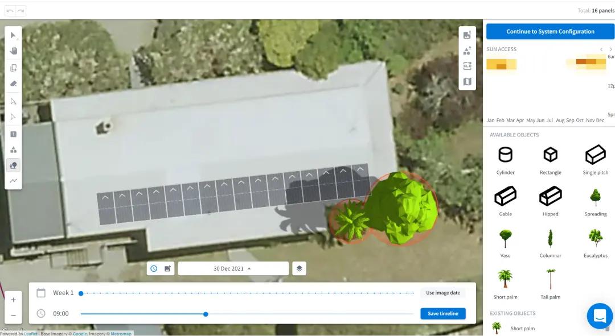Screen dimensions: 615x336
Task: Click the 'Total: 16 panels' text
Action: [596, 11]
